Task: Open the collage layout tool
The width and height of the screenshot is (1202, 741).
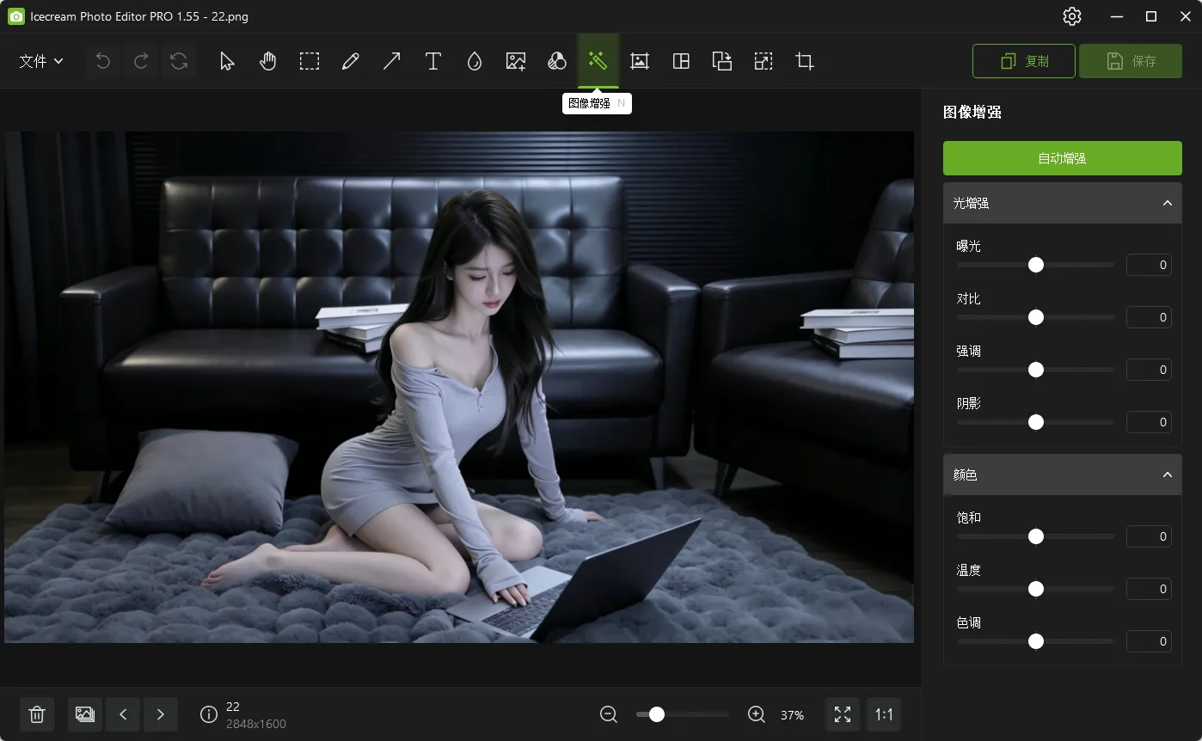Action: pos(681,61)
